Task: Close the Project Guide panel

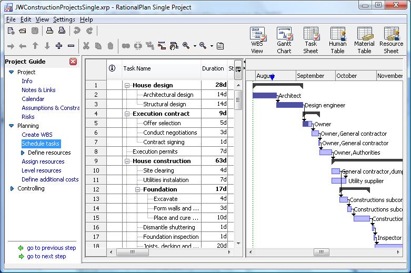Action: click(73, 62)
